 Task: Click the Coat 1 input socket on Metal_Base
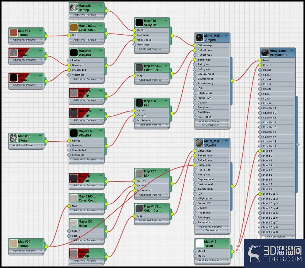click(260, 65)
